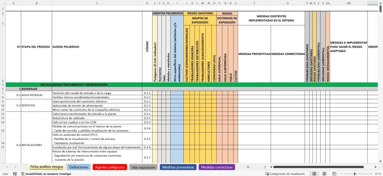Select column header A

[x=13, y=3]
